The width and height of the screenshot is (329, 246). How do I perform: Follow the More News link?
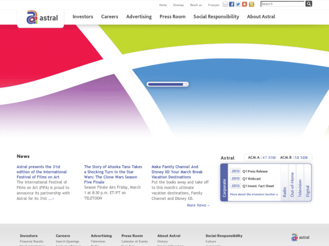click(198, 205)
